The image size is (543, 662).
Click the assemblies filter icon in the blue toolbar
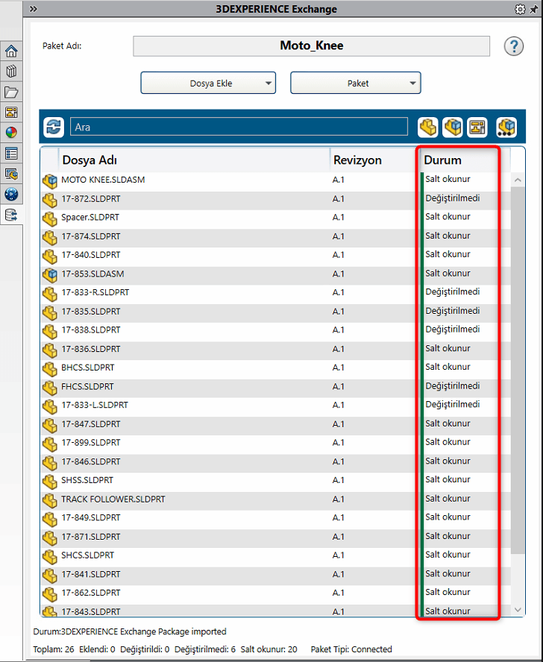(x=453, y=127)
